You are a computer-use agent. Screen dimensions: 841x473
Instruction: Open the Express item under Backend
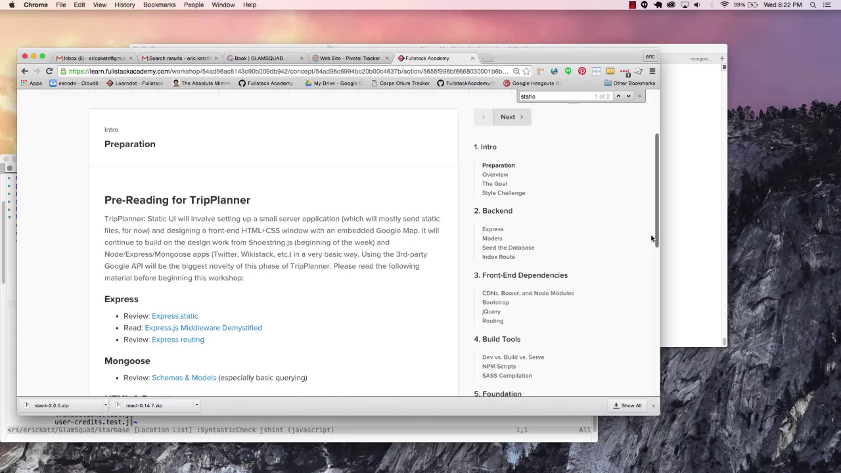pos(493,229)
